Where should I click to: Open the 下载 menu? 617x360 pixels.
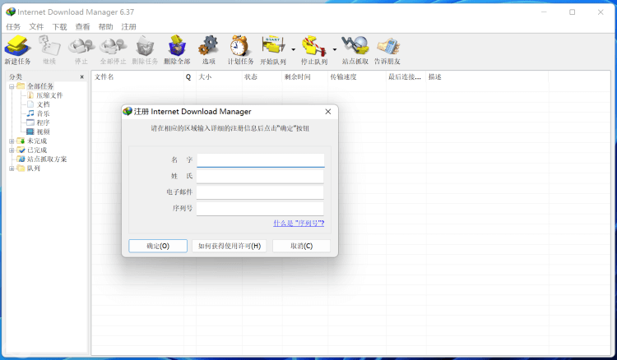pos(59,27)
